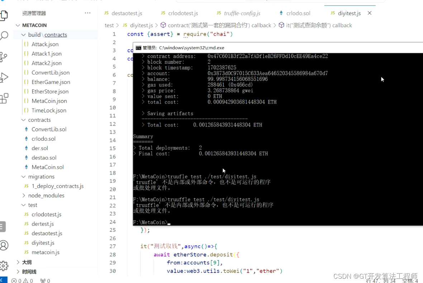Click the require("chai") code on line 1
423x283 pixels.
(208, 34)
